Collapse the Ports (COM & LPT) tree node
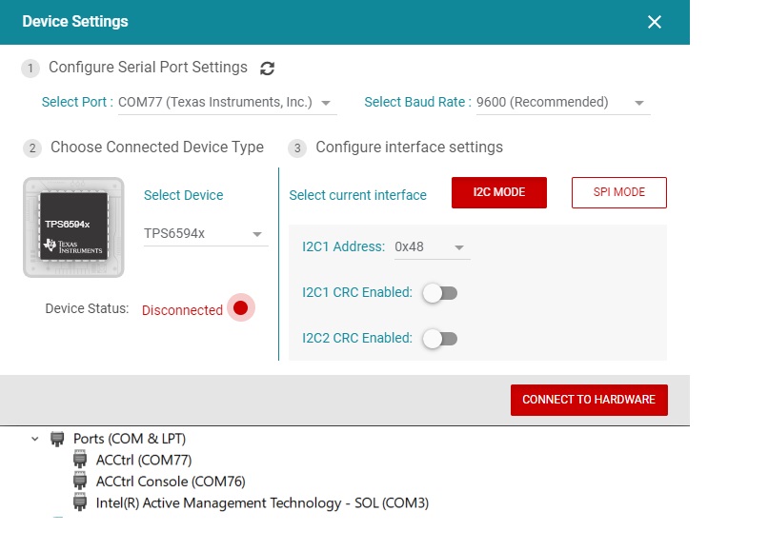The height and width of the screenshot is (551, 768). coord(35,440)
